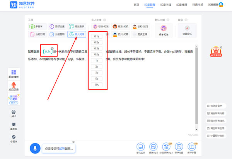Image resolution: width=232 pixels, height=159 pixels.
Task: Click the 0.2s pause tag in the text
Action: [48, 51]
